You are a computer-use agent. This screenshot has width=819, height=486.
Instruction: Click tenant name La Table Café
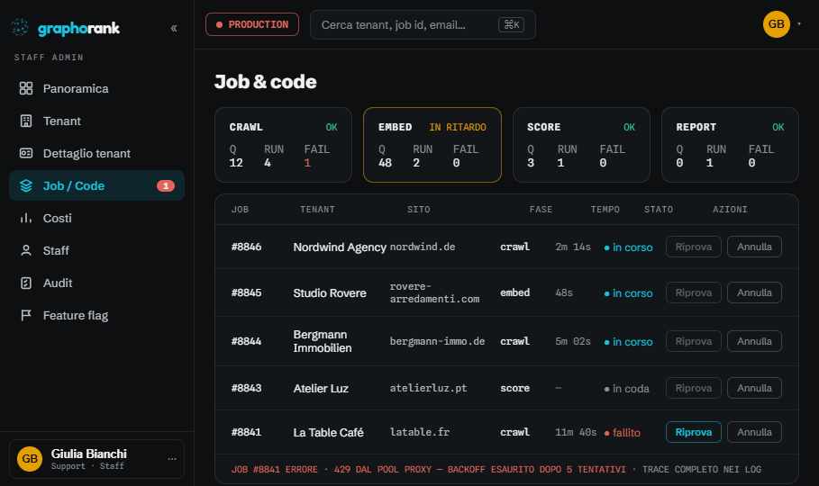pos(328,433)
